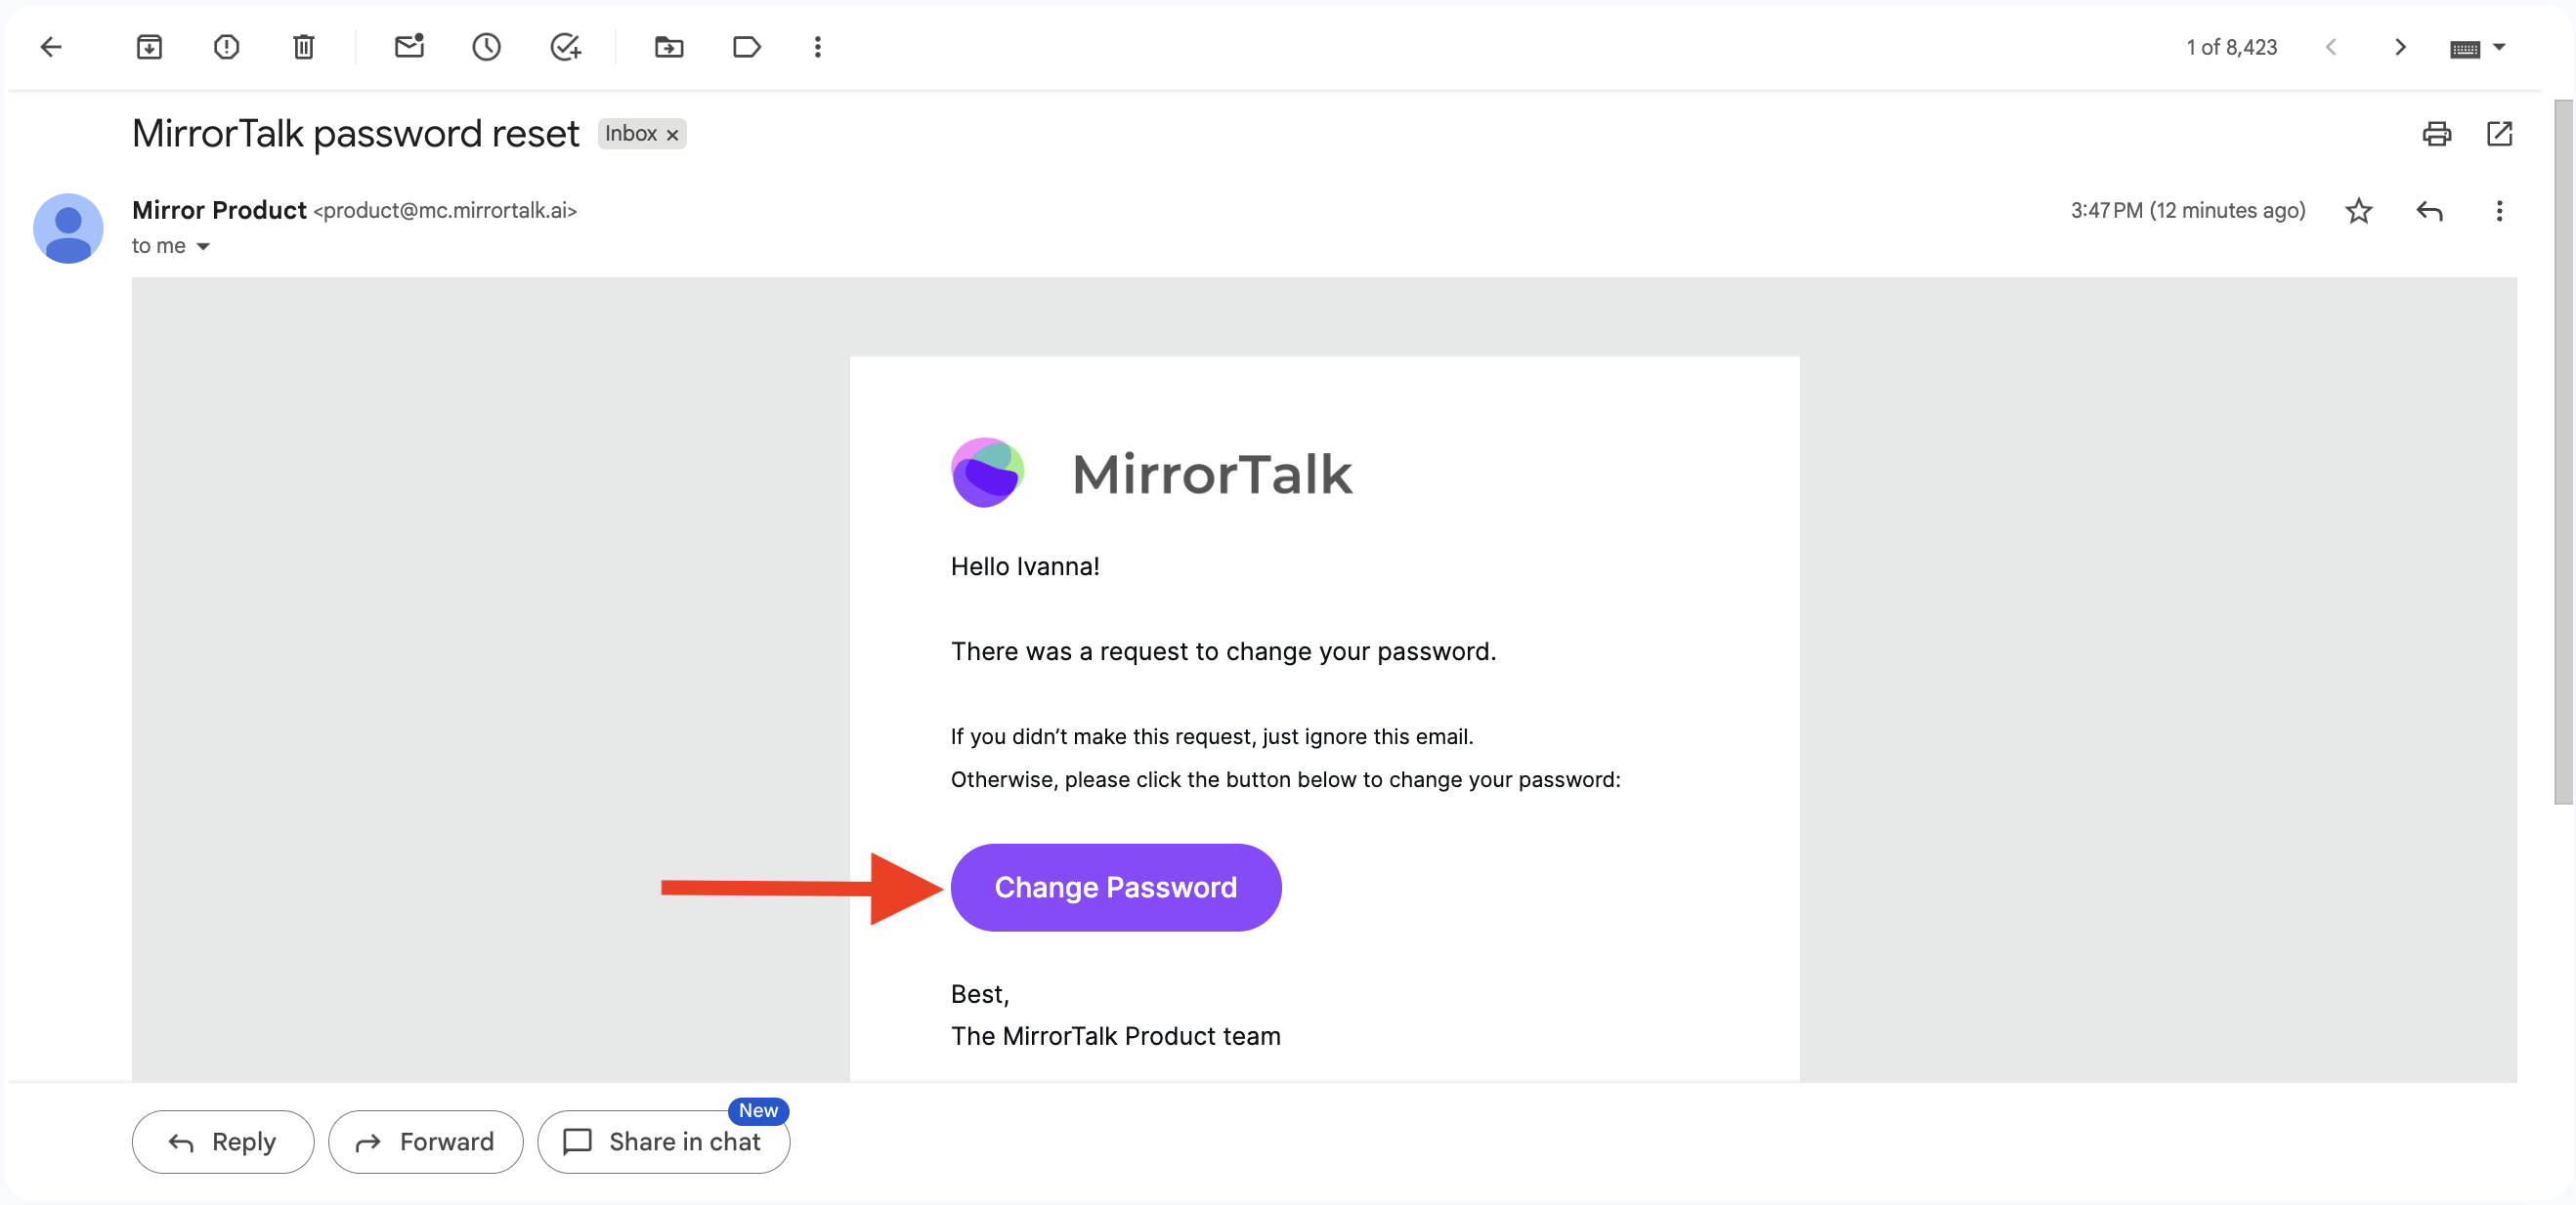Click Share in chat button
The image size is (2576, 1205).
[663, 1142]
